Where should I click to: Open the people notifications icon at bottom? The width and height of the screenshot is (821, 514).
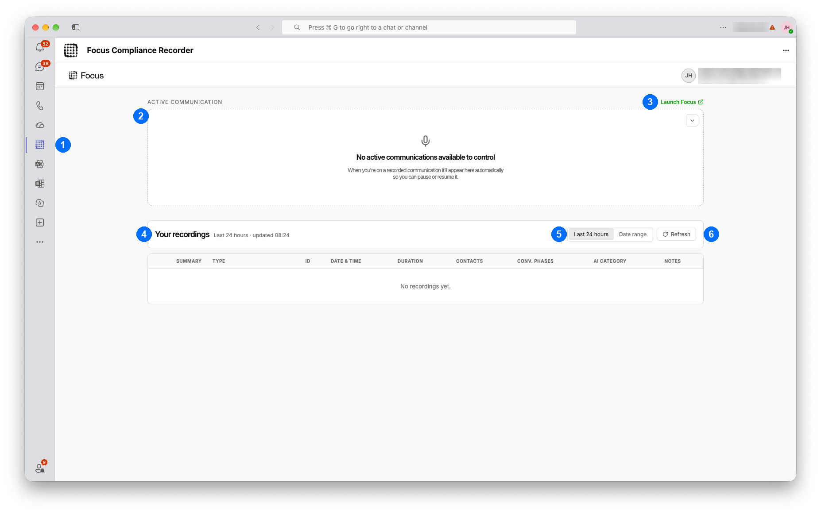pyautogui.click(x=40, y=468)
